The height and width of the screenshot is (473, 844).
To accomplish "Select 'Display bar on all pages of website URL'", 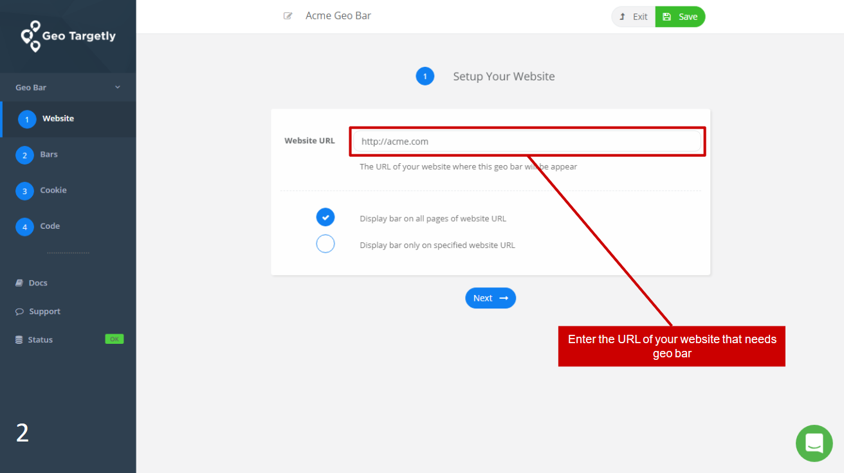I will (x=326, y=217).
